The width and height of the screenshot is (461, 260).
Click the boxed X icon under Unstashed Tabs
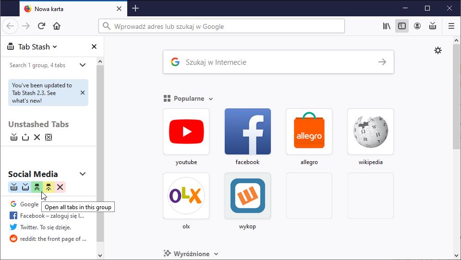tap(49, 137)
